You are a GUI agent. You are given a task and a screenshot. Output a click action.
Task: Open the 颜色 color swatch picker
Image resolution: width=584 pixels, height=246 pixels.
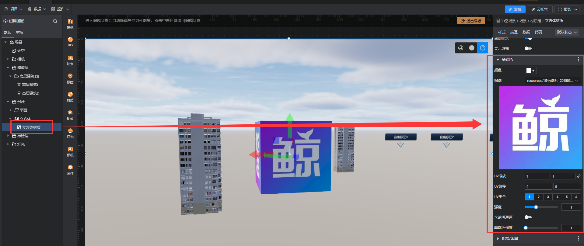click(x=530, y=70)
